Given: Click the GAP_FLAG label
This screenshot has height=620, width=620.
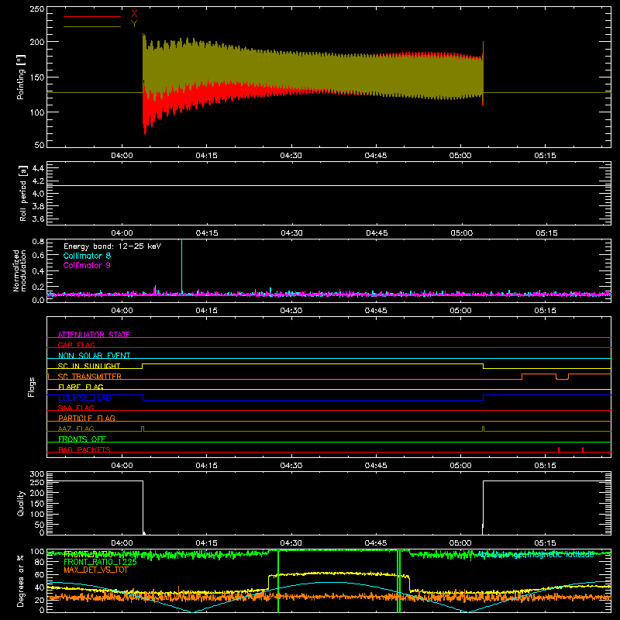Looking at the screenshot, I should [x=76, y=345].
